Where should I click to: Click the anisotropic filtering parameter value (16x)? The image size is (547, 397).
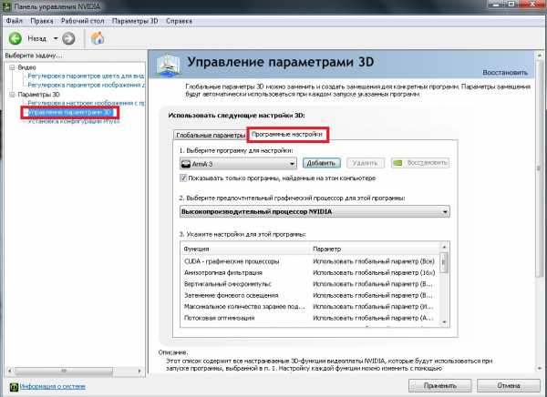pyautogui.click(x=374, y=272)
